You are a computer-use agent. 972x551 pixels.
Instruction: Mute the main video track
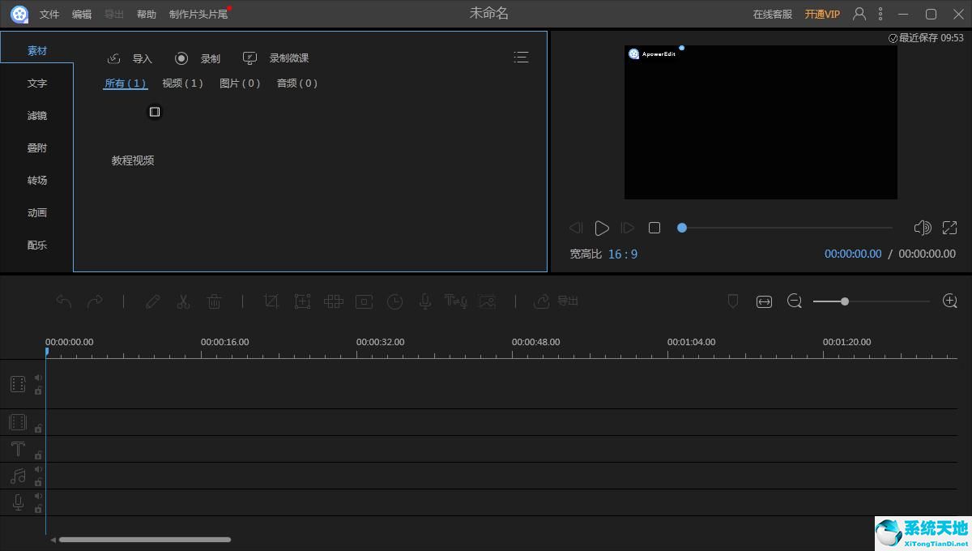[38, 378]
